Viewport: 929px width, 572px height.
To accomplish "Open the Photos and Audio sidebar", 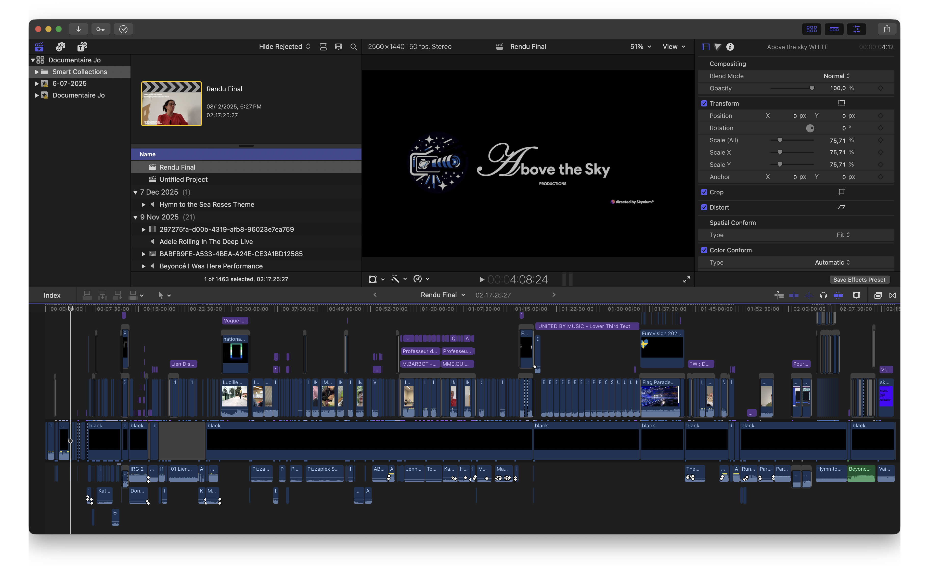I will [x=61, y=47].
